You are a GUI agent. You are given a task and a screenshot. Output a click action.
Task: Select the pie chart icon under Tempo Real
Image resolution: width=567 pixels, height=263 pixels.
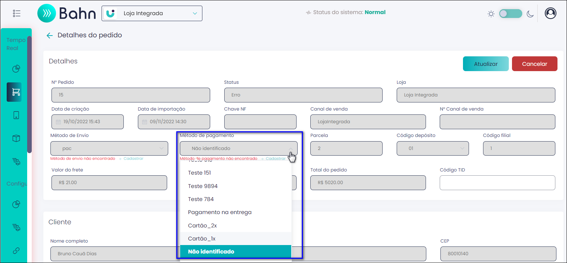[16, 69]
